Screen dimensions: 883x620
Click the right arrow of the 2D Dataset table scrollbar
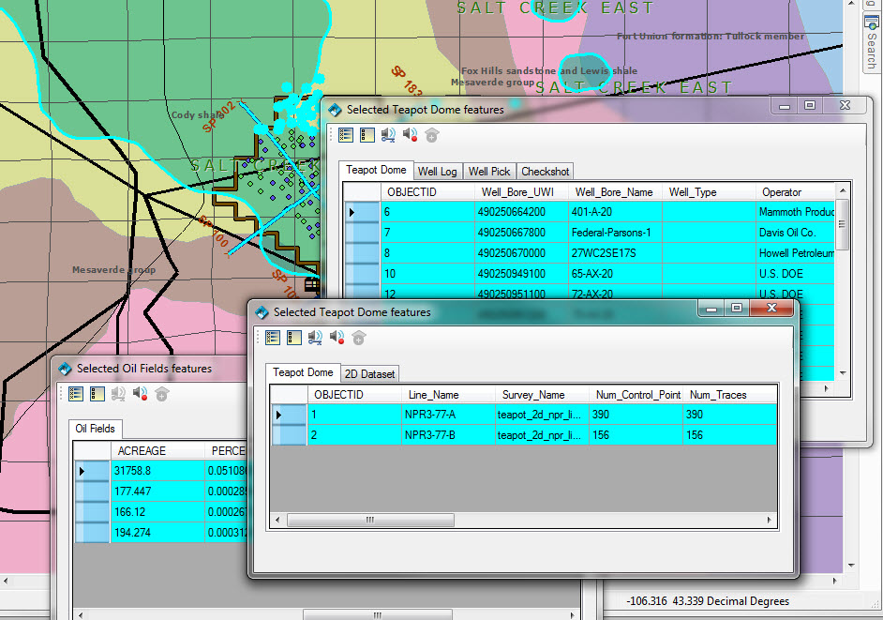(x=770, y=520)
